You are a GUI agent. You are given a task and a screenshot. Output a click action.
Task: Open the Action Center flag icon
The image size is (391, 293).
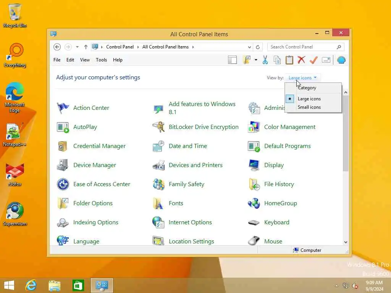click(x=63, y=108)
